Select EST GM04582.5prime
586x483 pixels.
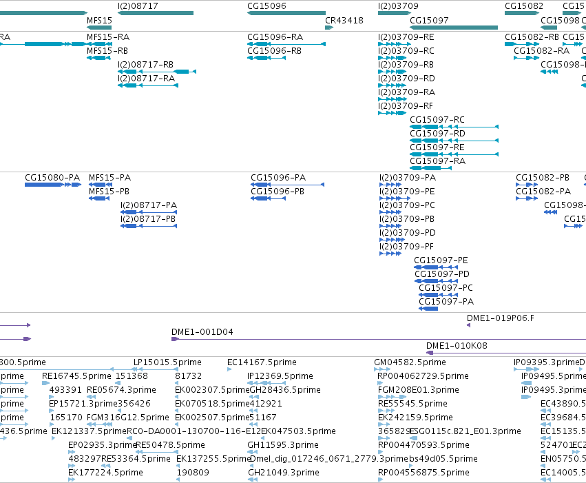(x=410, y=362)
